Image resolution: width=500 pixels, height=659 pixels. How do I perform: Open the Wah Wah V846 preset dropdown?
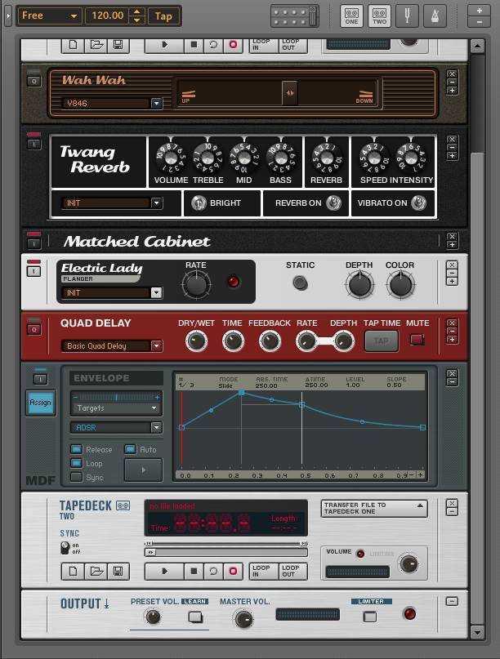[x=156, y=103]
